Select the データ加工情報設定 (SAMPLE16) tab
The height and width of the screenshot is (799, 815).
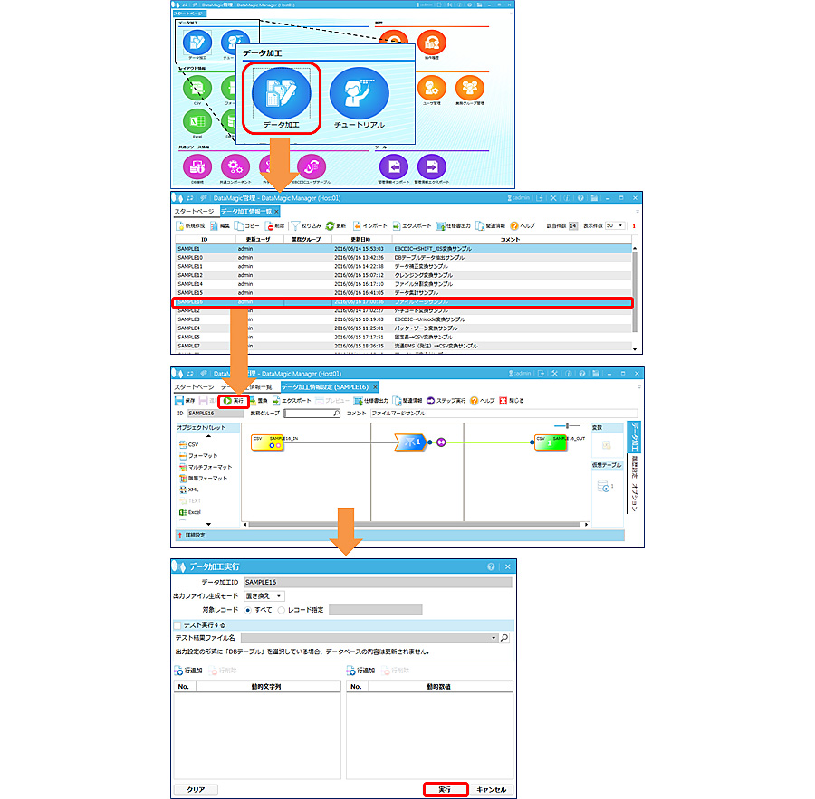click(x=324, y=386)
